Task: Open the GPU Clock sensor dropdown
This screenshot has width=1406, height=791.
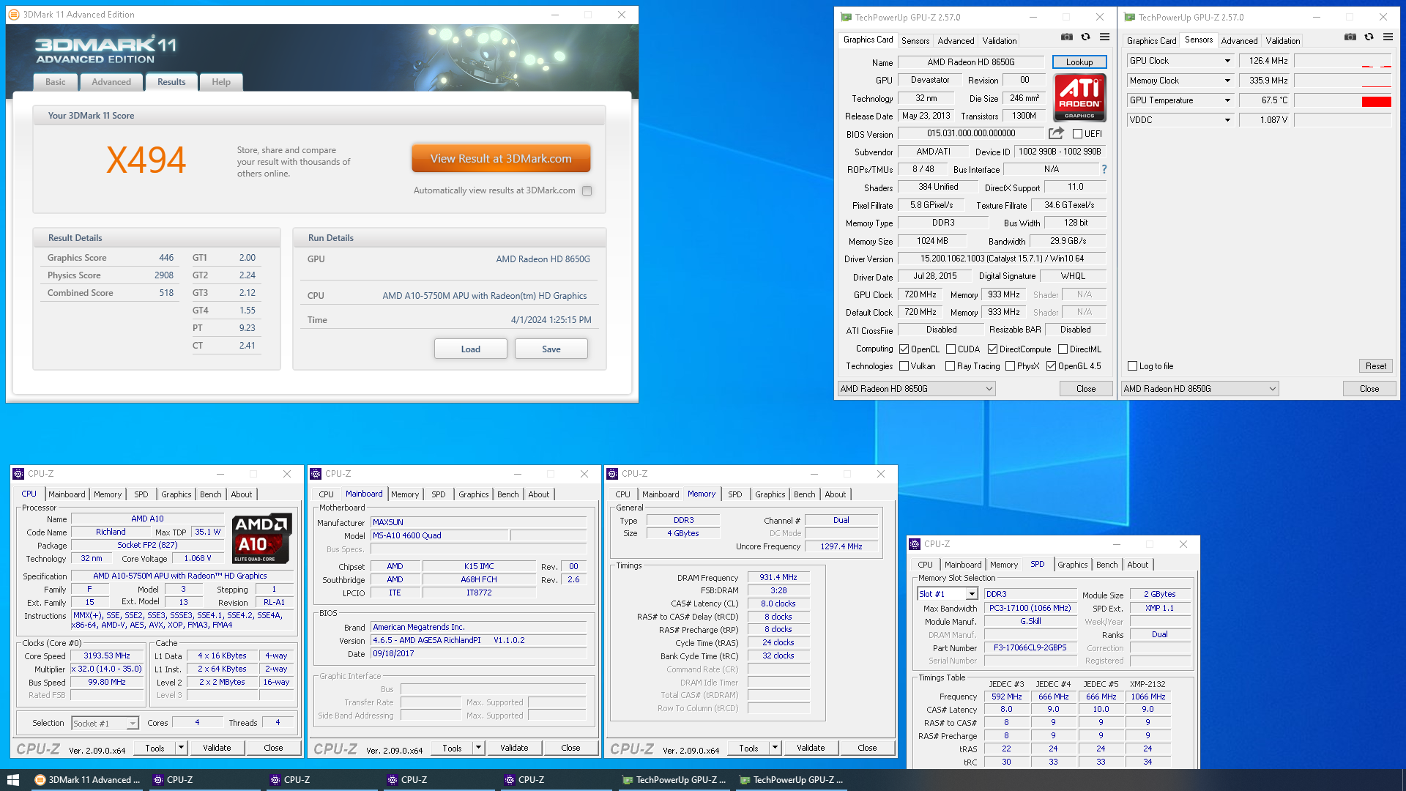Action: (1227, 61)
